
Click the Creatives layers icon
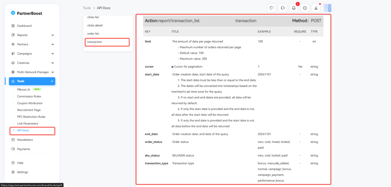pyautogui.click(x=13, y=63)
